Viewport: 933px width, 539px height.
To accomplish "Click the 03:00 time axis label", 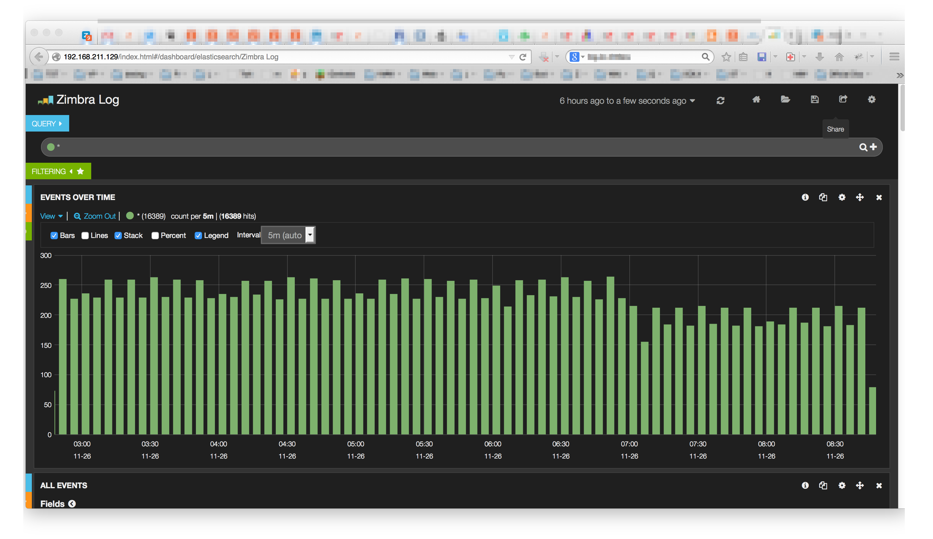I will click(x=82, y=444).
